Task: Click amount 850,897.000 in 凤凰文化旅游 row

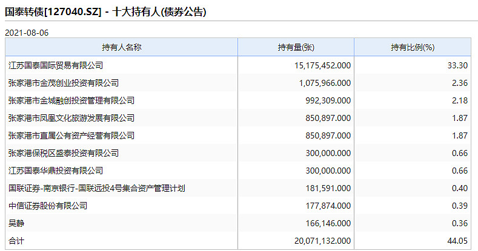Action: [328, 118]
